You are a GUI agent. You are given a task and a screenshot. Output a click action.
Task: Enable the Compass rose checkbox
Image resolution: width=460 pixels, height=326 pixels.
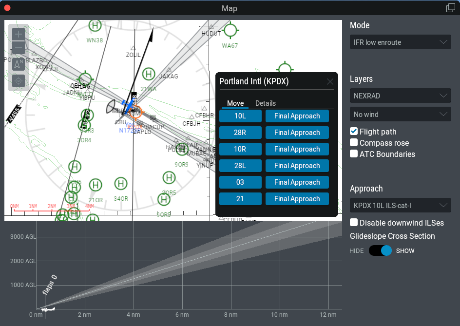pyautogui.click(x=354, y=143)
